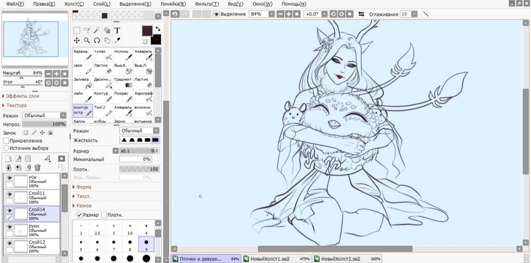531x263 pixels.
Task: Swap foreground and background colors
Action: tap(158, 29)
